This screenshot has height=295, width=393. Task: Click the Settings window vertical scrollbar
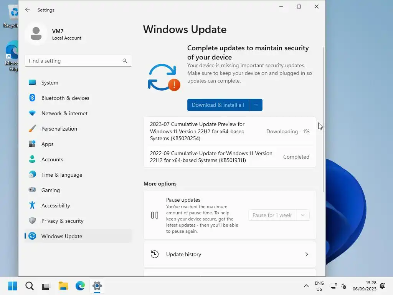[x=324, y=119]
